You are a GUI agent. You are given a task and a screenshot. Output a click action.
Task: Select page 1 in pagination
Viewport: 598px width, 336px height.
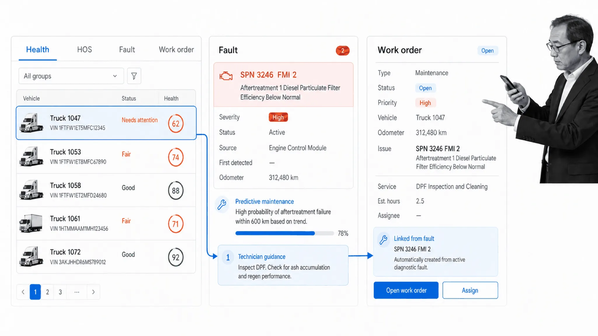(35, 292)
